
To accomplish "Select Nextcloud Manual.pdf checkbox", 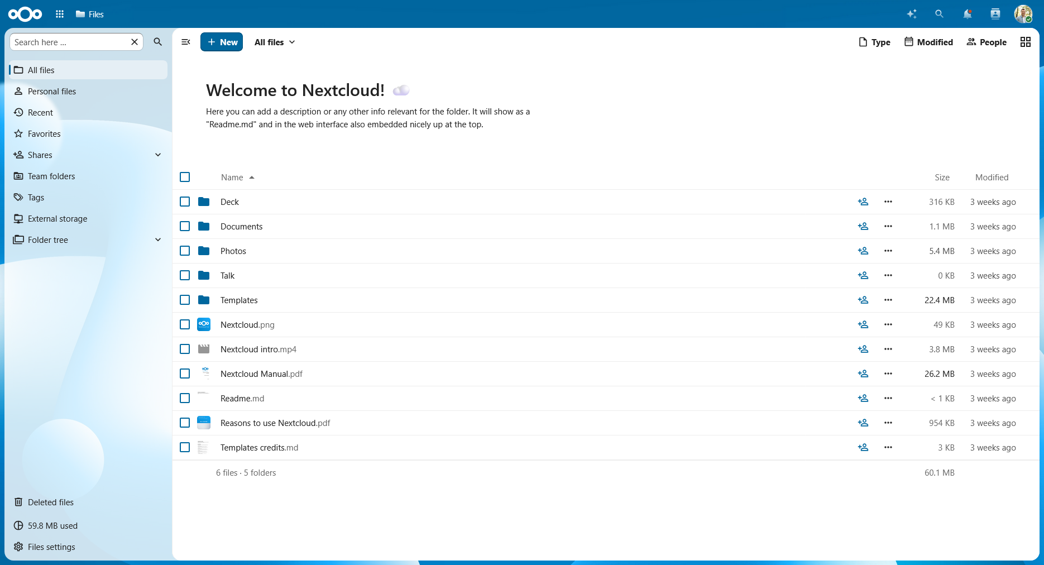I will coord(185,374).
